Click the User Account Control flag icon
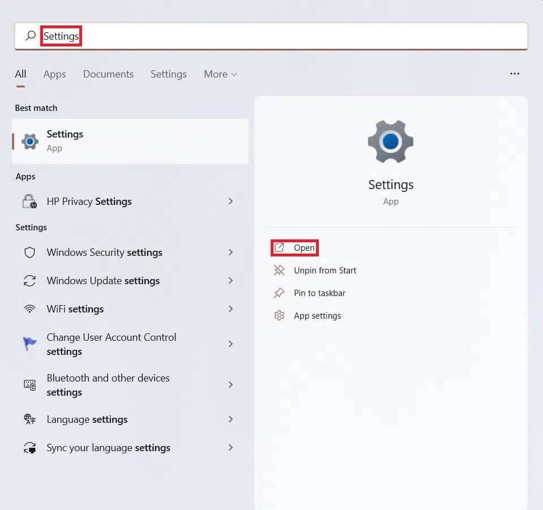The height and width of the screenshot is (510, 543). (30, 344)
